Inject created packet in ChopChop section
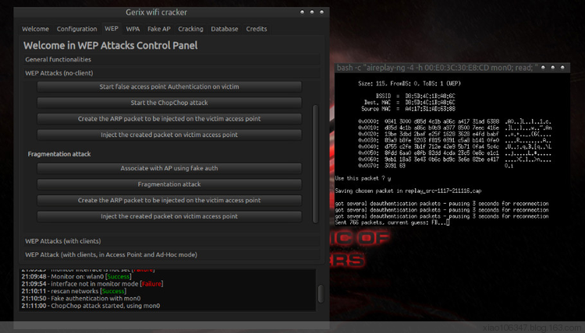The height and width of the screenshot is (333, 585). point(169,135)
